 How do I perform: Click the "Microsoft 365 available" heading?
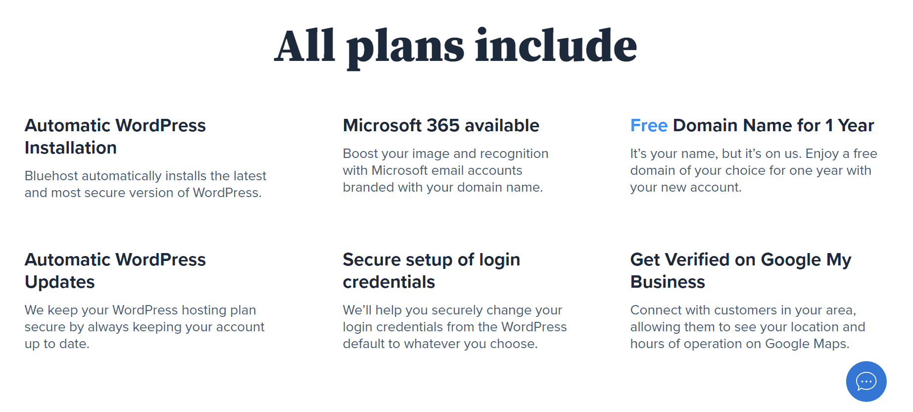pos(441,125)
